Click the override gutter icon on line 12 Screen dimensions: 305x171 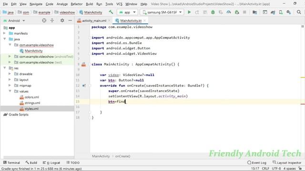coord(84,85)
